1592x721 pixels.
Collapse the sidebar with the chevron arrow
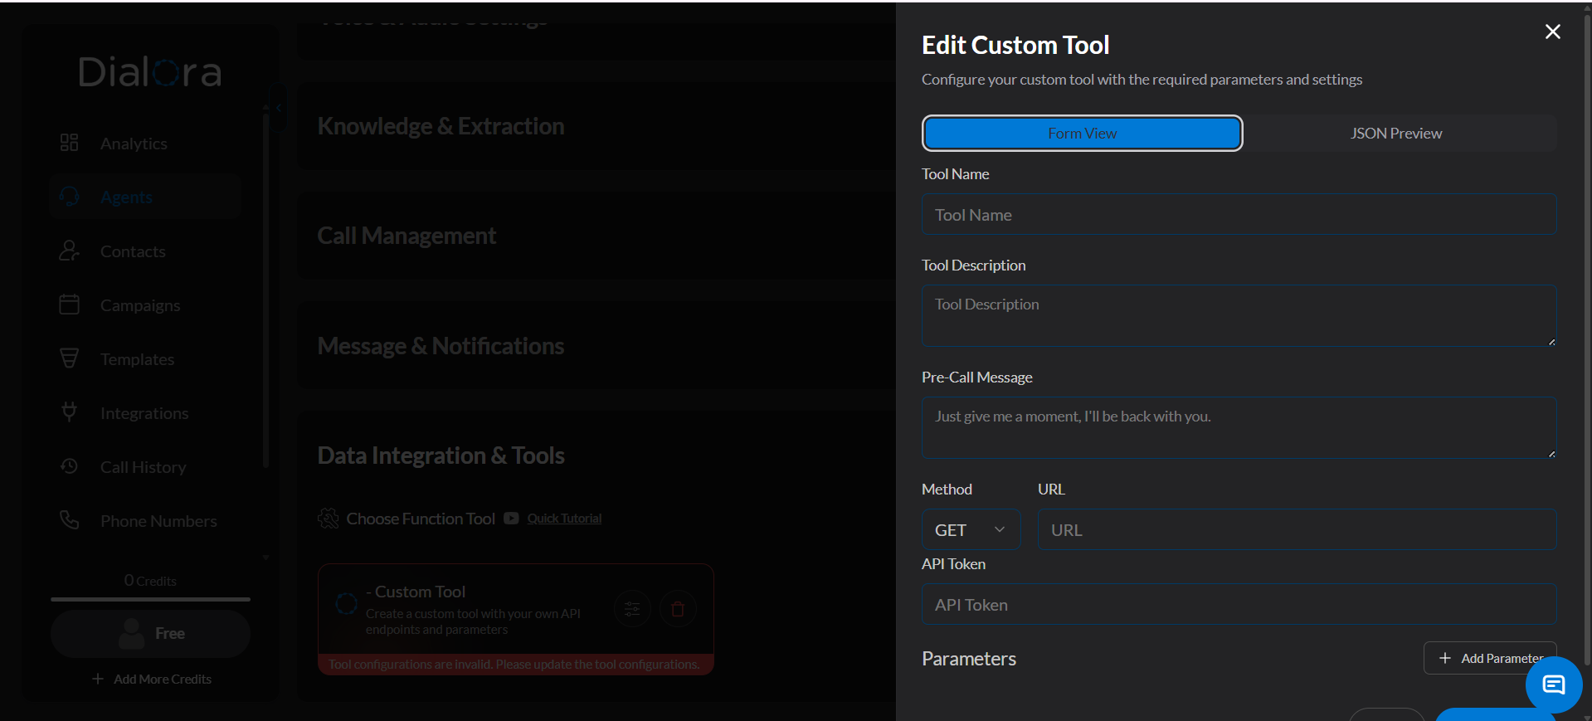tap(278, 108)
